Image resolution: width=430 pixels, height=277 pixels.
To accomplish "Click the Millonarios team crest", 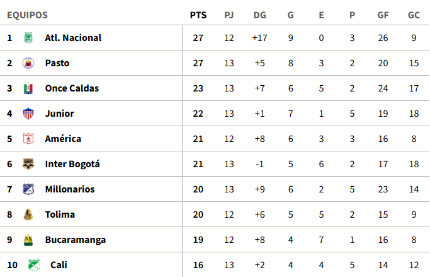I will pos(28,189).
